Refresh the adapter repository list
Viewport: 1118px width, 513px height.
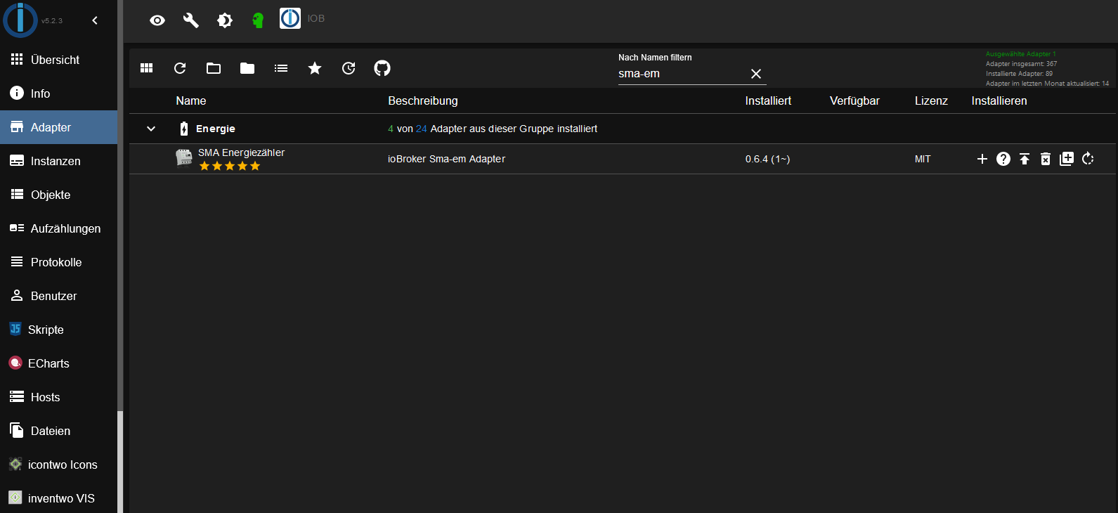click(180, 68)
